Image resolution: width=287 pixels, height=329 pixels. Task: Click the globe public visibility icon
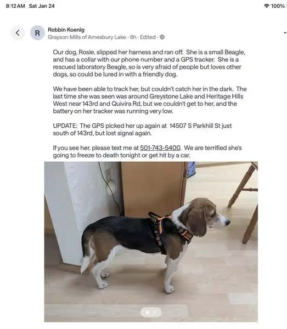(162, 37)
